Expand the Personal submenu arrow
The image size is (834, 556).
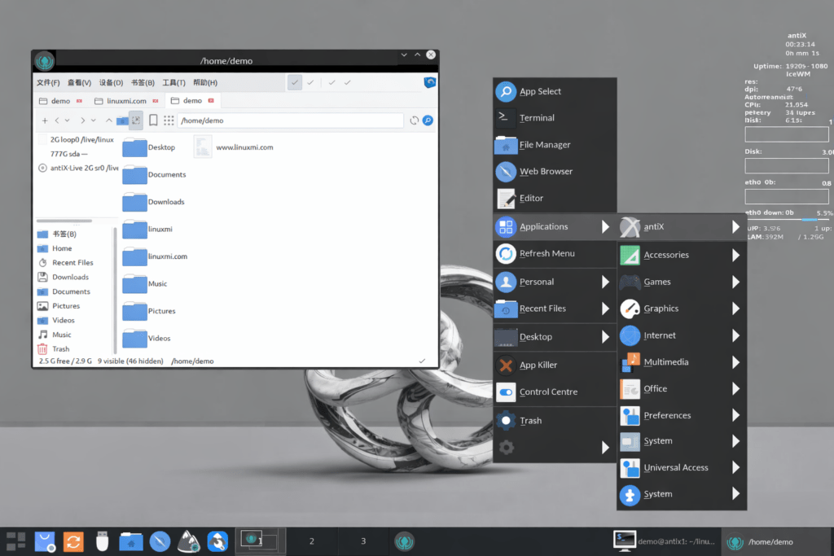(x=605, y=282)
